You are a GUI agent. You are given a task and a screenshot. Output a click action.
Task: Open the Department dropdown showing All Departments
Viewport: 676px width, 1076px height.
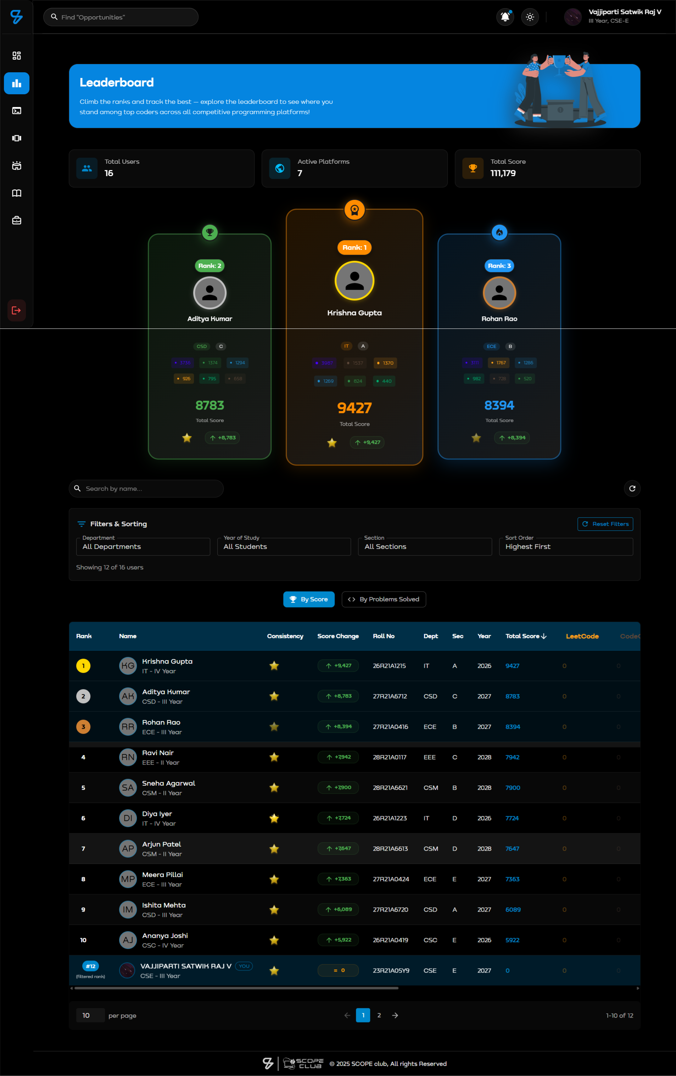point(143,546)
